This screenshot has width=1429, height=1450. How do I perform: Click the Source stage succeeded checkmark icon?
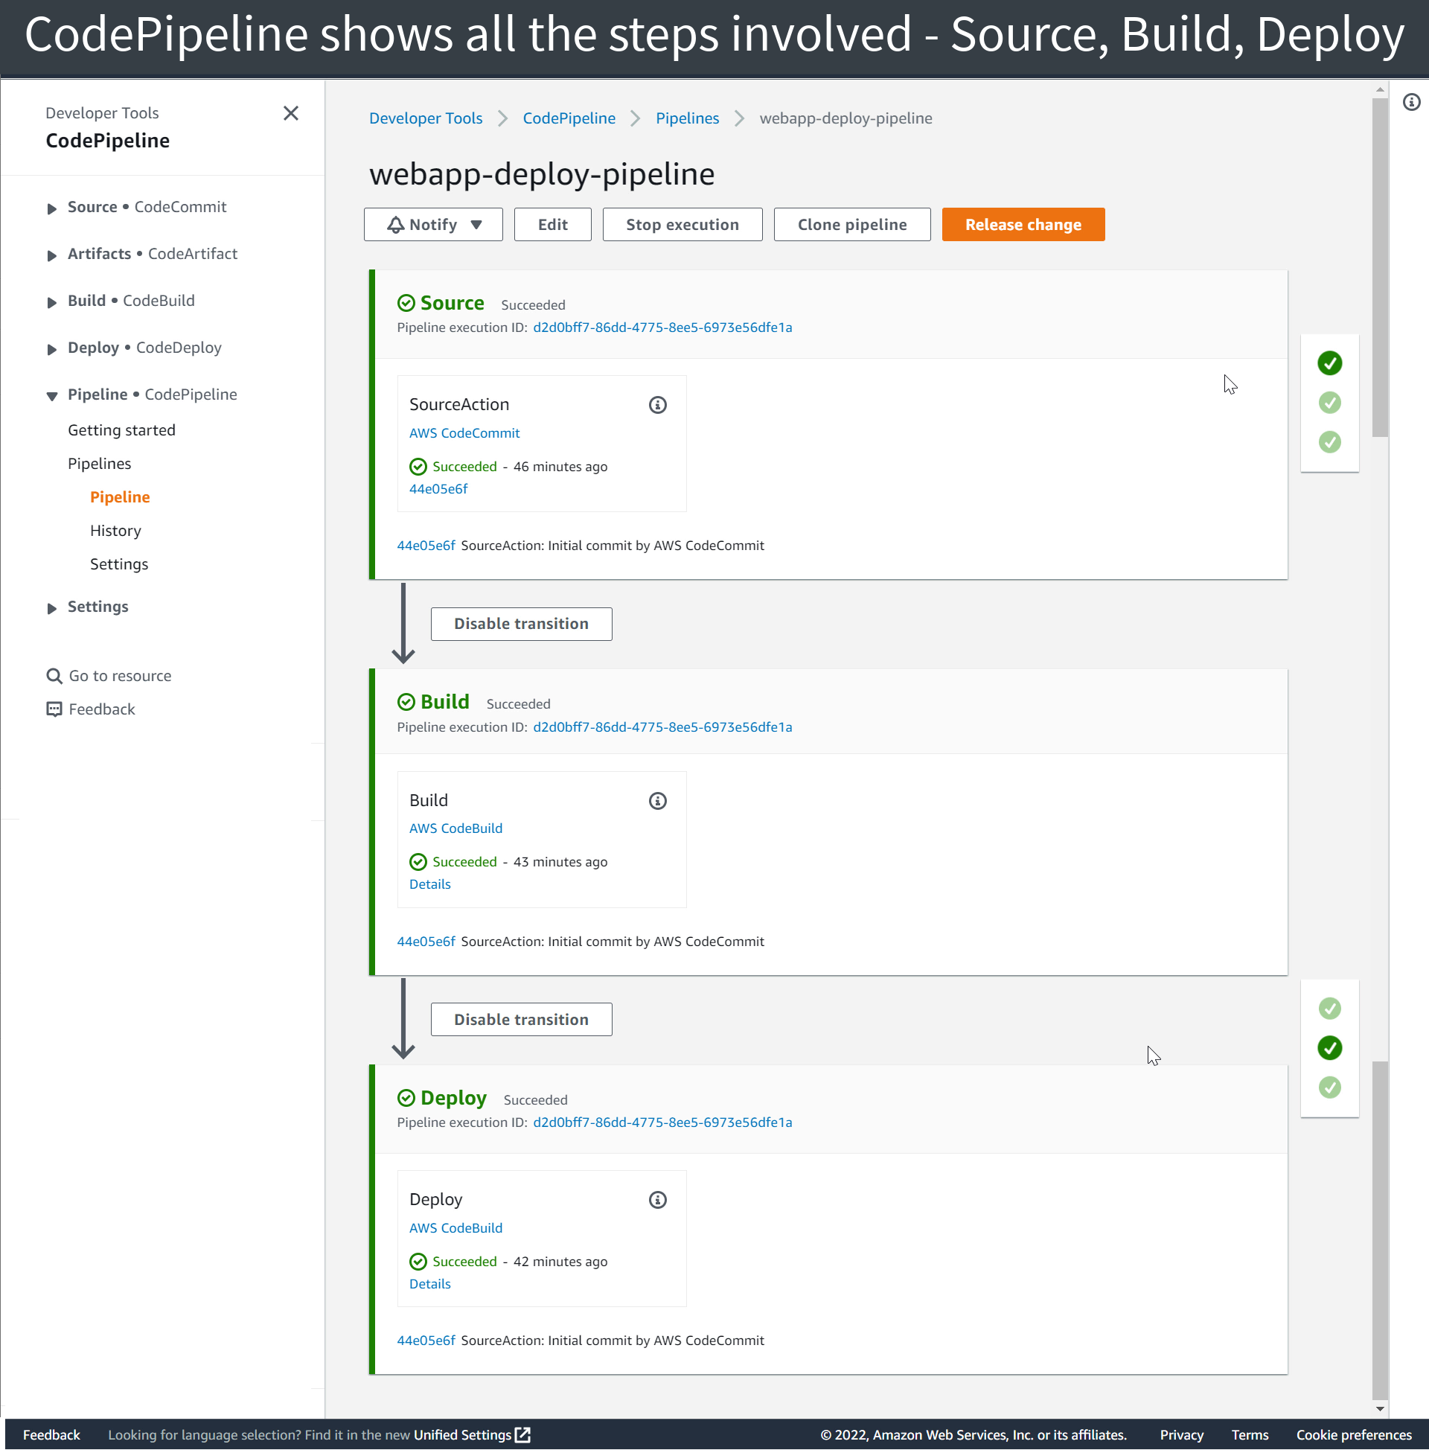coord(406,302)
